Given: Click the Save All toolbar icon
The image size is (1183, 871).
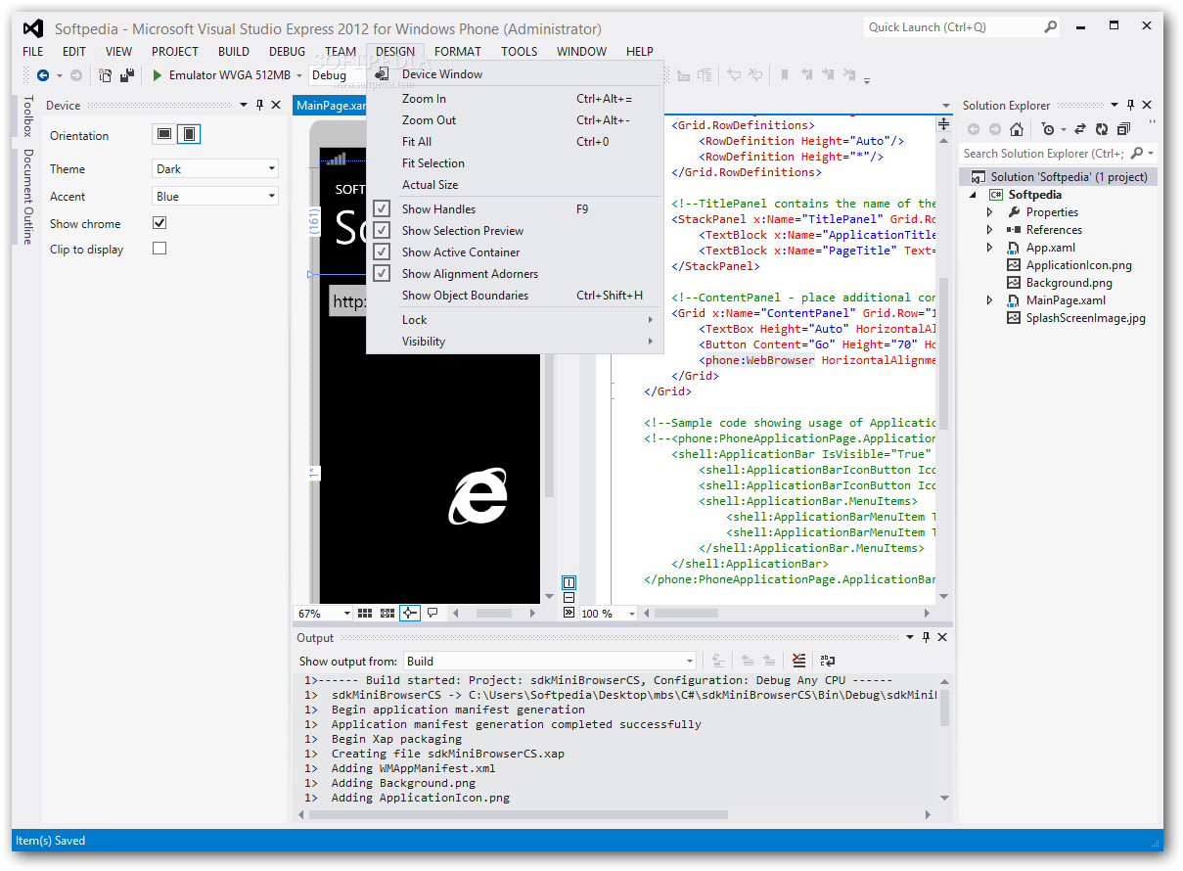Looking at the screenshot, I should (x=127, y=75).
